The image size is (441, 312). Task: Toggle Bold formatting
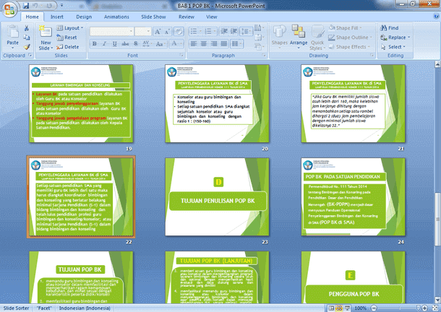[x=95, y=43]
